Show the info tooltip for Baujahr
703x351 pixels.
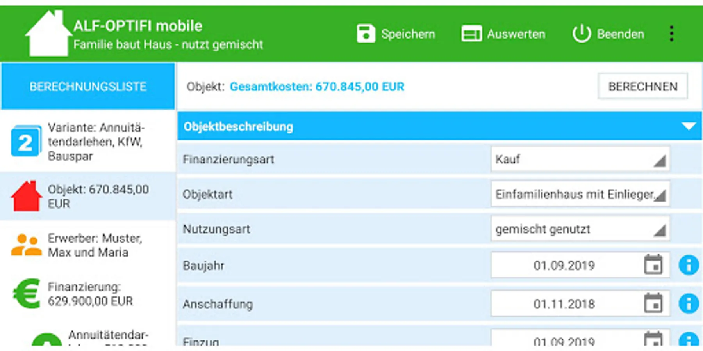[x=689, y=265]
